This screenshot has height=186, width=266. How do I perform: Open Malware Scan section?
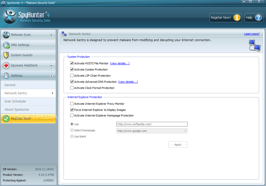click(x=28, y=35)
